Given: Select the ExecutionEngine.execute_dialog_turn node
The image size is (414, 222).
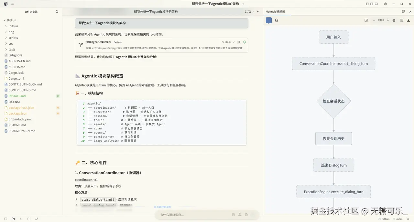Looking at the screenshot, I should (333, 192).
